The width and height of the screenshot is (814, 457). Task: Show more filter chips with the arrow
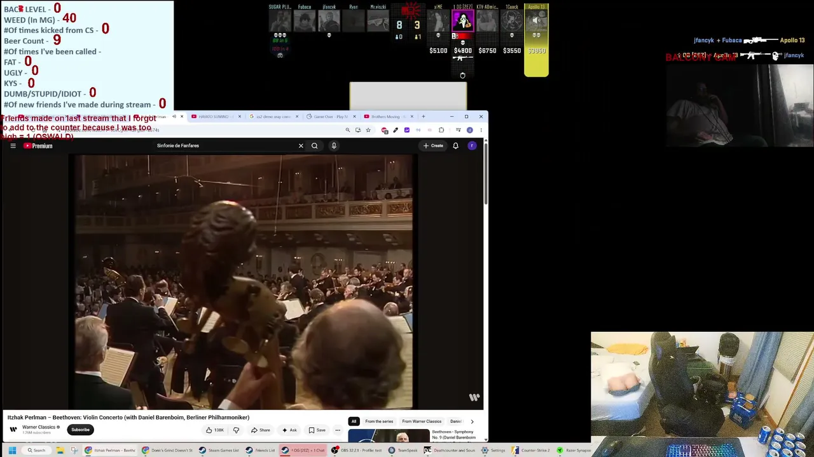click(x=472, y=421)
